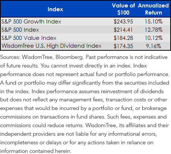The height and width of the screenshot is (154, 171).
Task: Click the 10.12% annualized return cell
Action: click(x=153, y=38)
